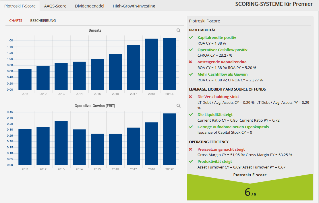Click red X beside Ansteigende Kapitalrendite
Screen dimensions: 319x203
[x=190, y=62]
